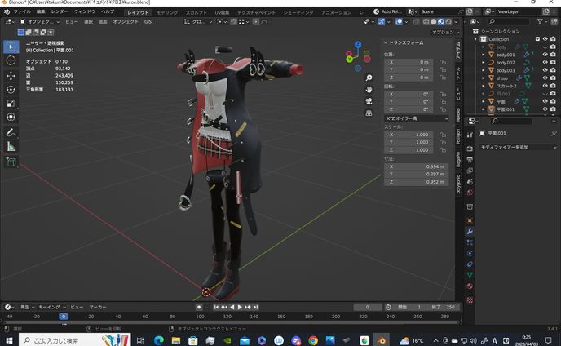This screenshot has height=346, width=561.
Task: Open the オプション dropdown in viewport
Action: pos(445,33)
